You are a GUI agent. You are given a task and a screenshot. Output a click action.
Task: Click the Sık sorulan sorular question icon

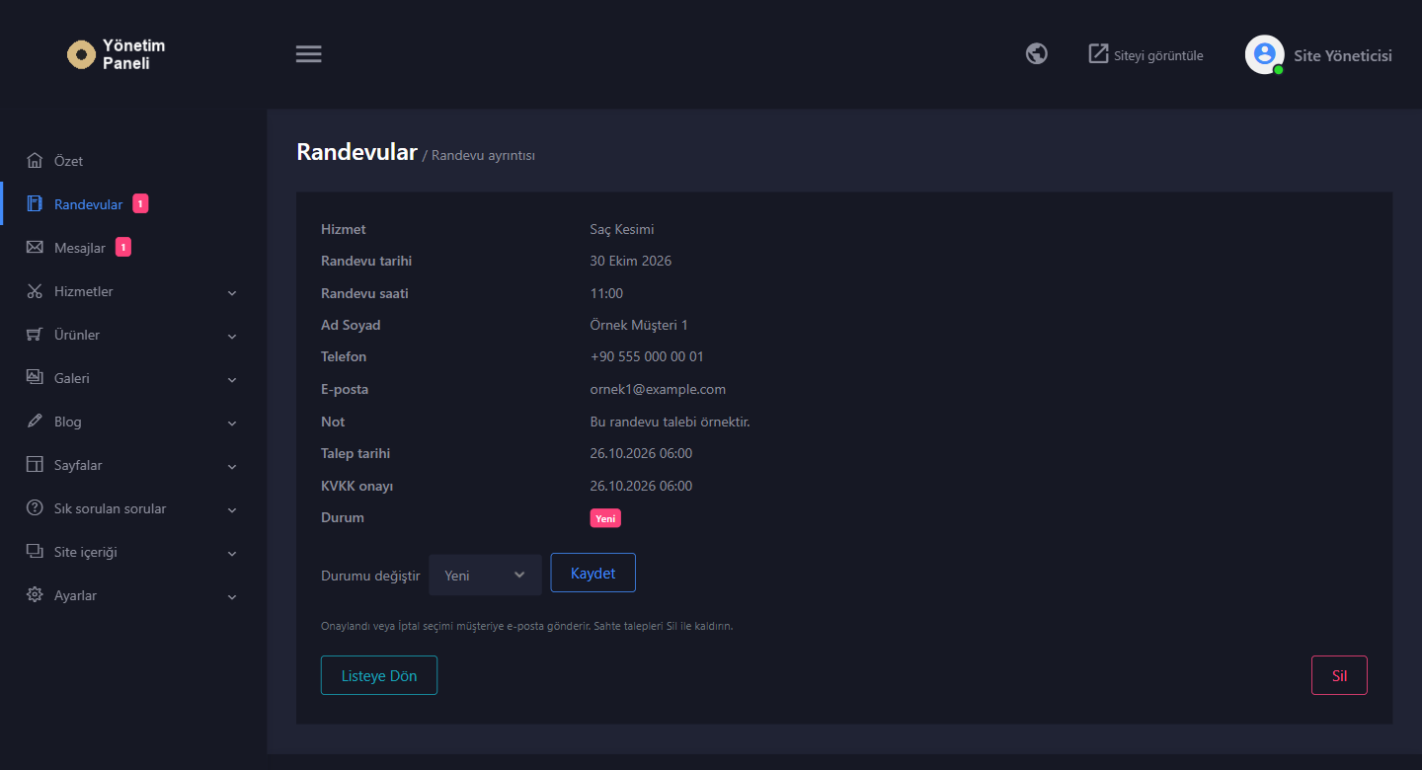(x=35, y=508)
